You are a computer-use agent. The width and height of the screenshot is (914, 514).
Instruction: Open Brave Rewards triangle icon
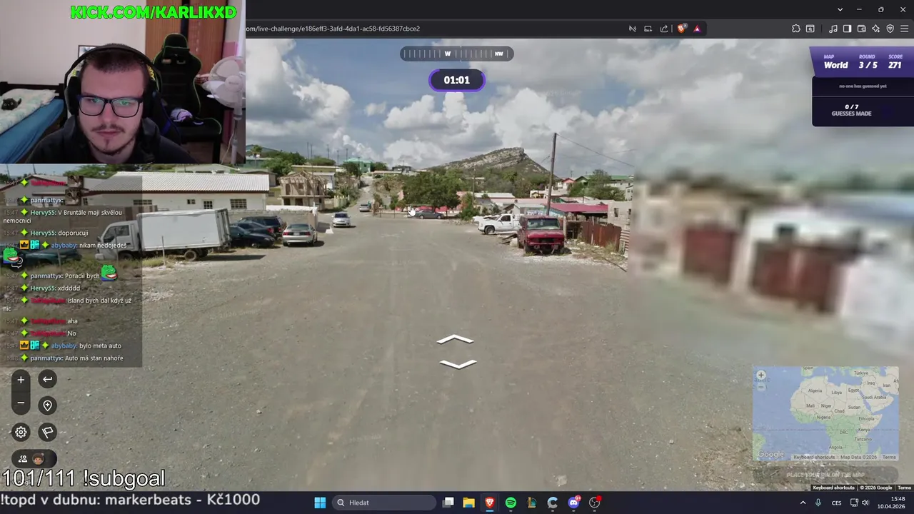698,29
